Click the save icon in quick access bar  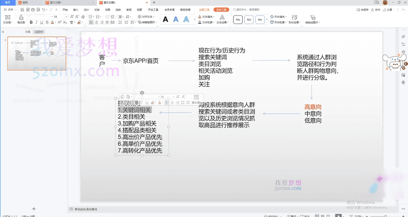tap(23, 10)
